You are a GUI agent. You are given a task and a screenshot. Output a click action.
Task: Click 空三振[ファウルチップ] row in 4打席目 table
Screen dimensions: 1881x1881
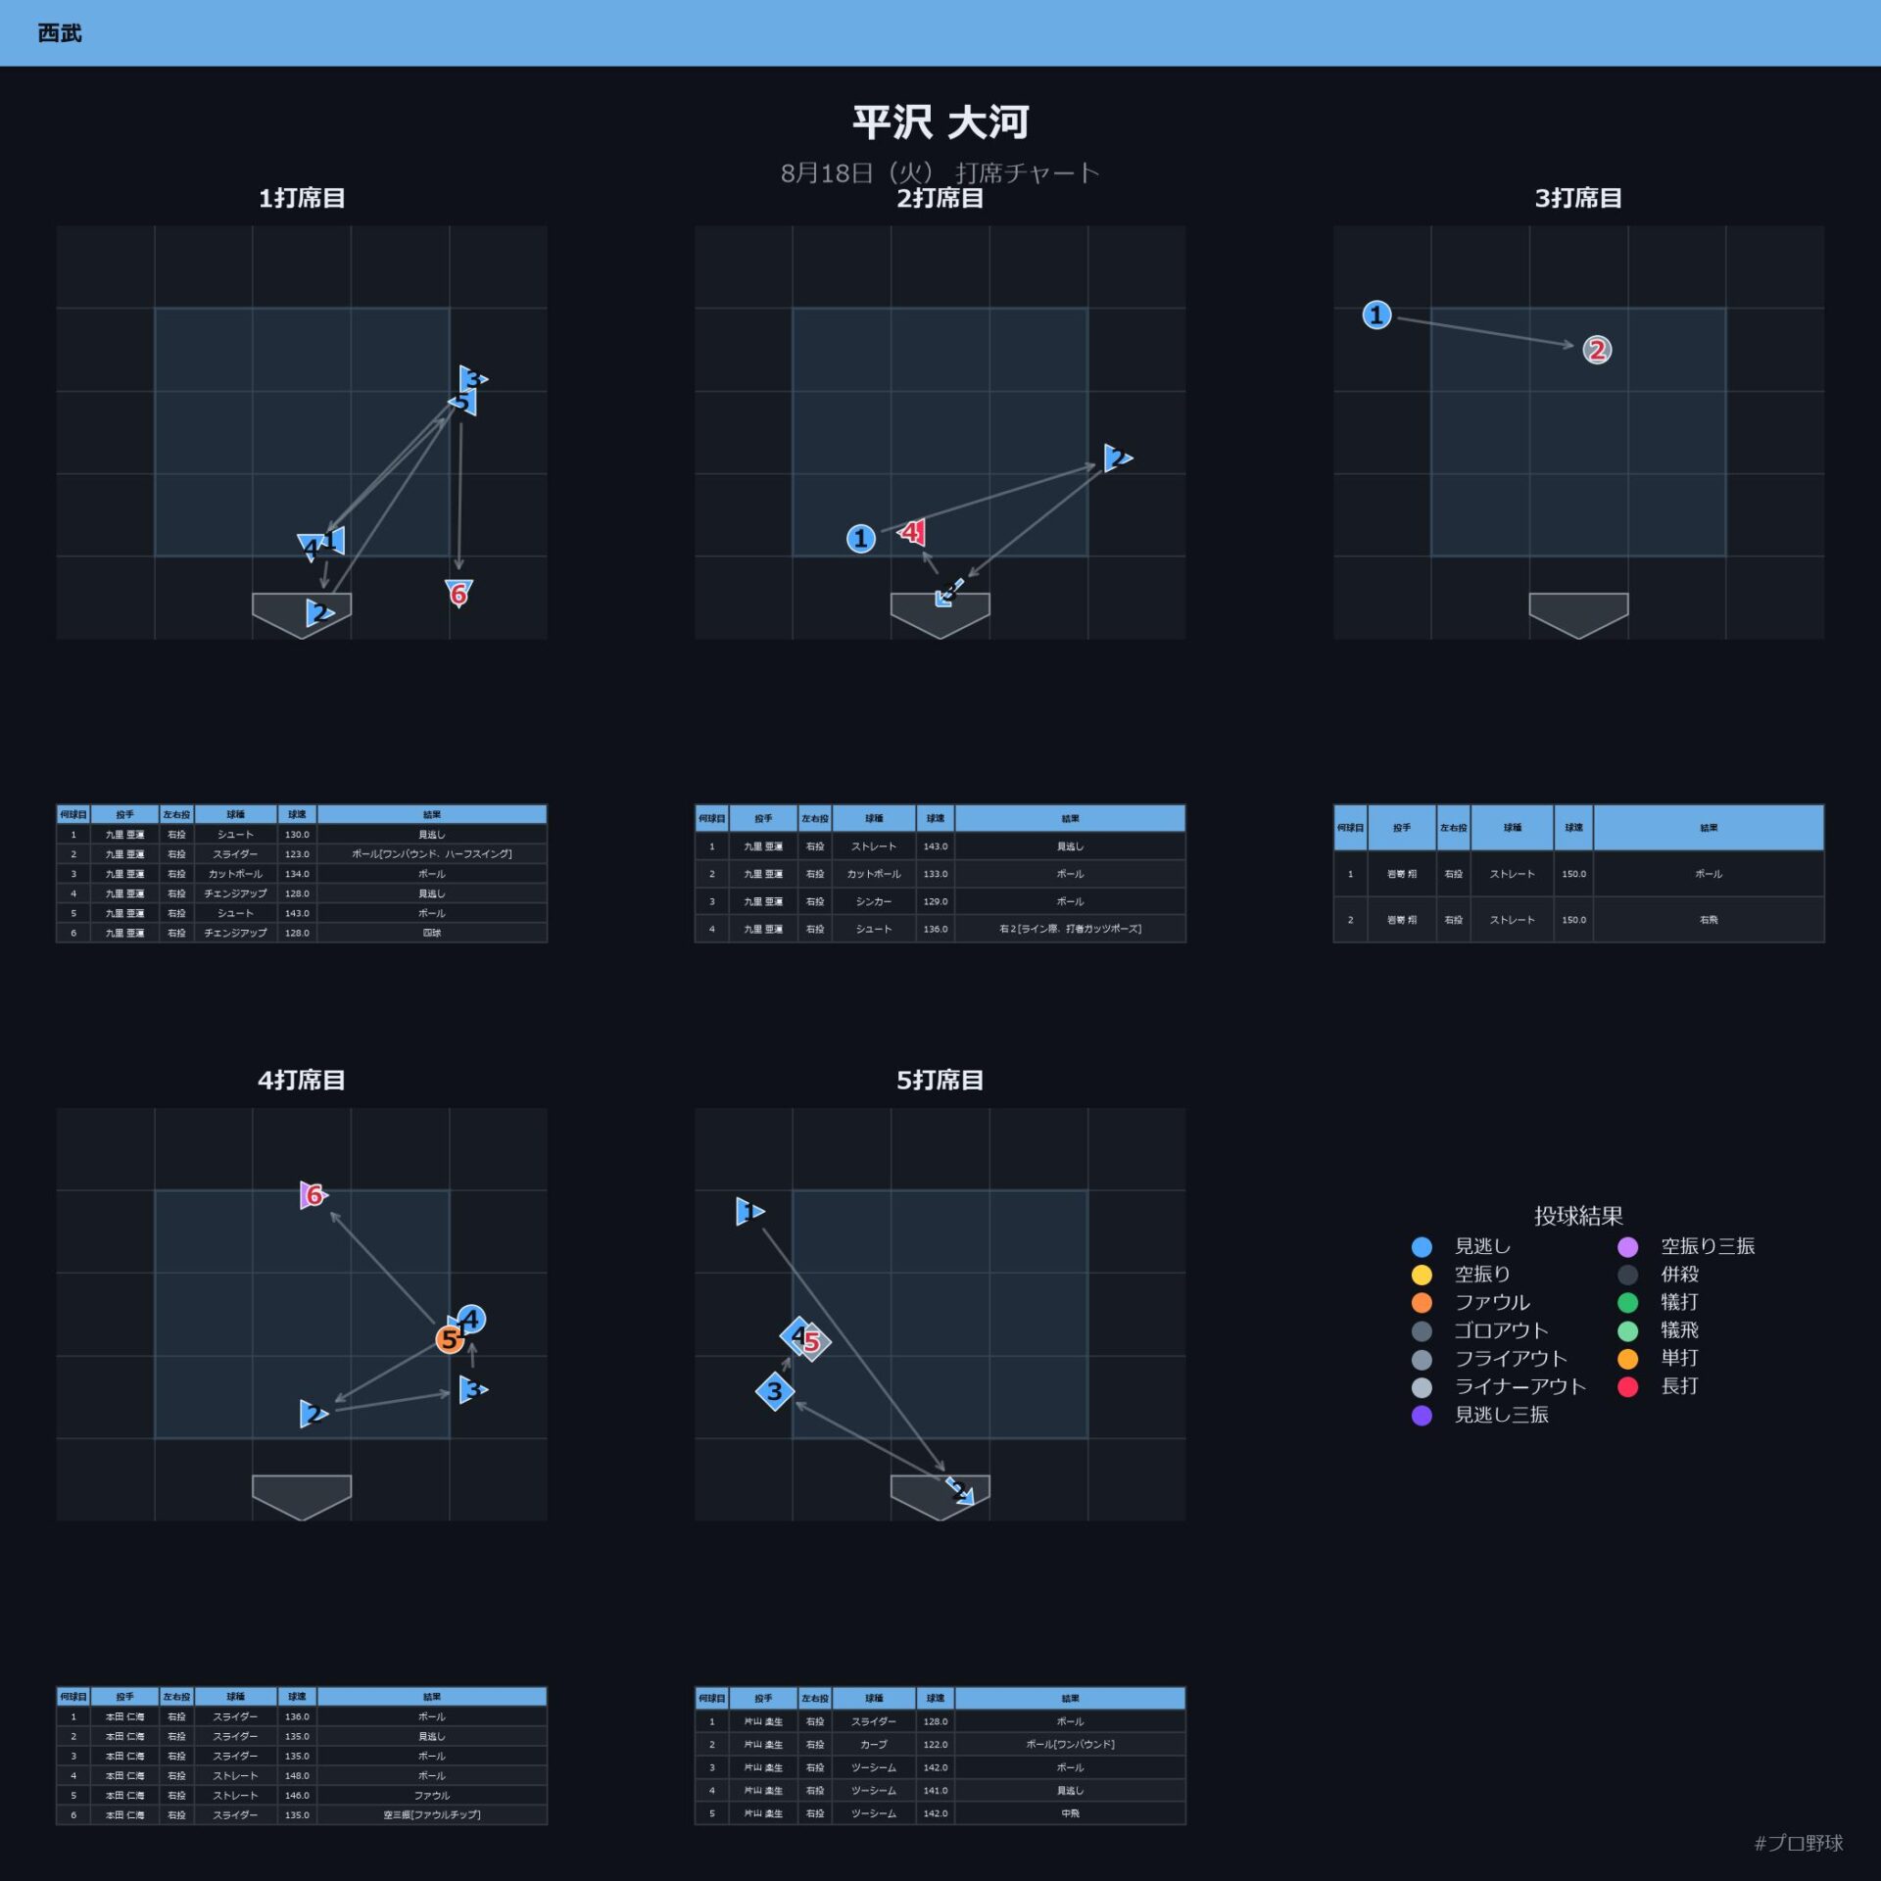pyautogui.click(x=302, y=1814)
